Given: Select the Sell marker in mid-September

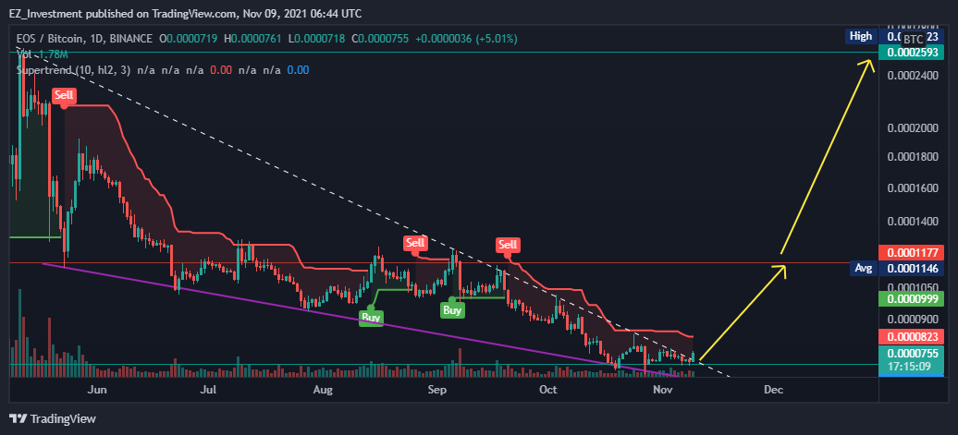Looking at the screenshot, I should pos(509,245).
